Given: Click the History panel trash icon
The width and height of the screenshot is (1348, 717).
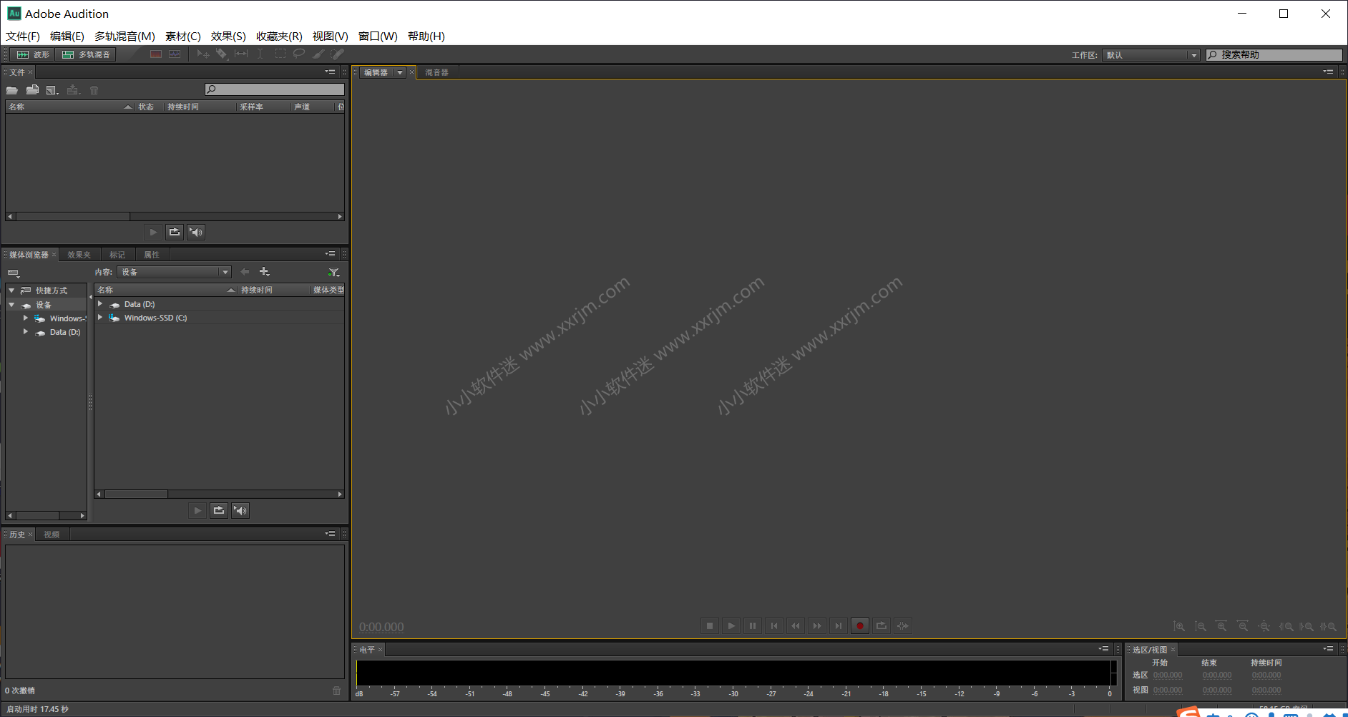Looking at the screenshot, I should click(x=337, y=691).
